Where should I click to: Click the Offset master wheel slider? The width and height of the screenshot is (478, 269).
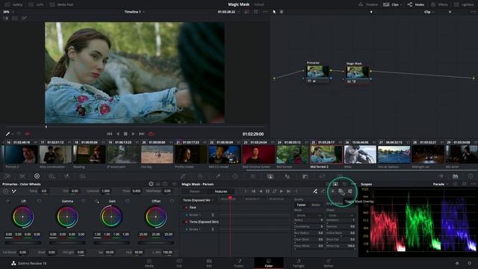pyautogui.click(x=156, y=243)
